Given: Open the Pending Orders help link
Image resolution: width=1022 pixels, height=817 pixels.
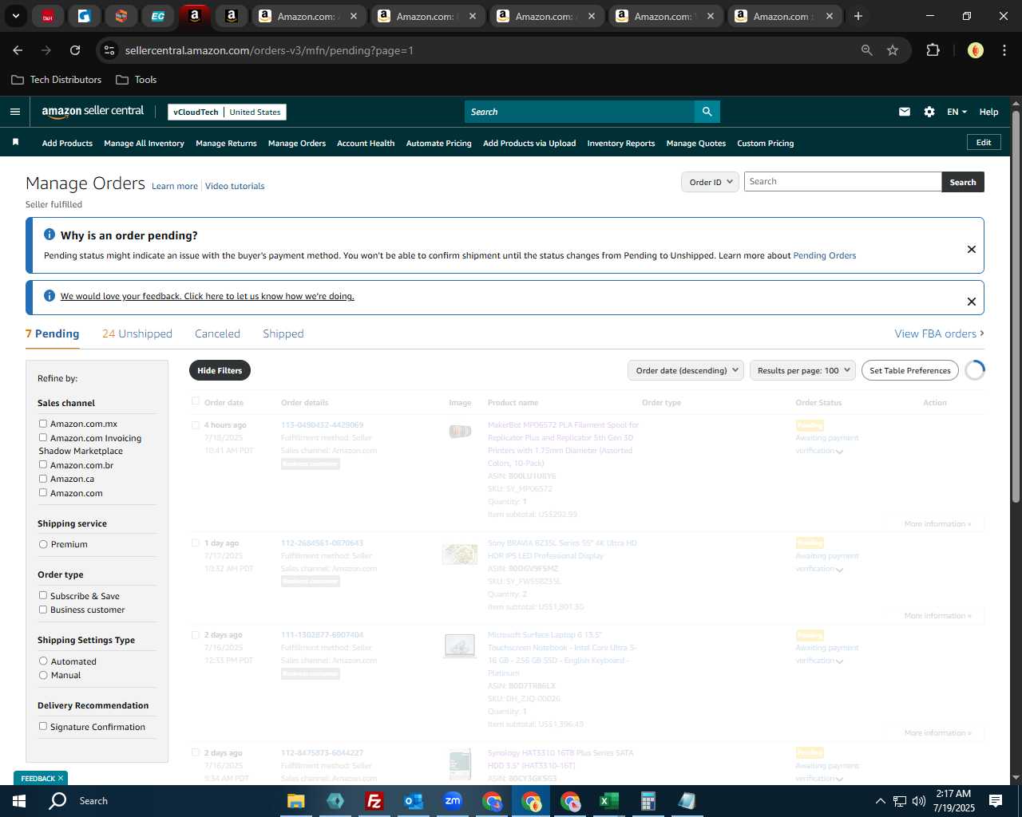Looking at the screenshot, I should tap(824, 255).
